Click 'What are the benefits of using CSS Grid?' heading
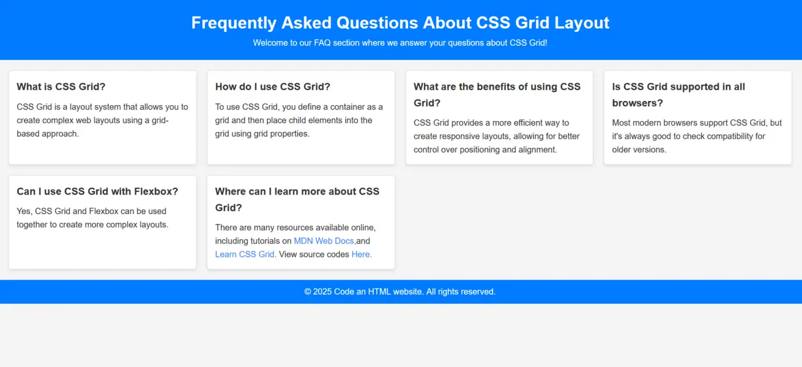This screenshot has height=367, width=802. click(497, 95)
